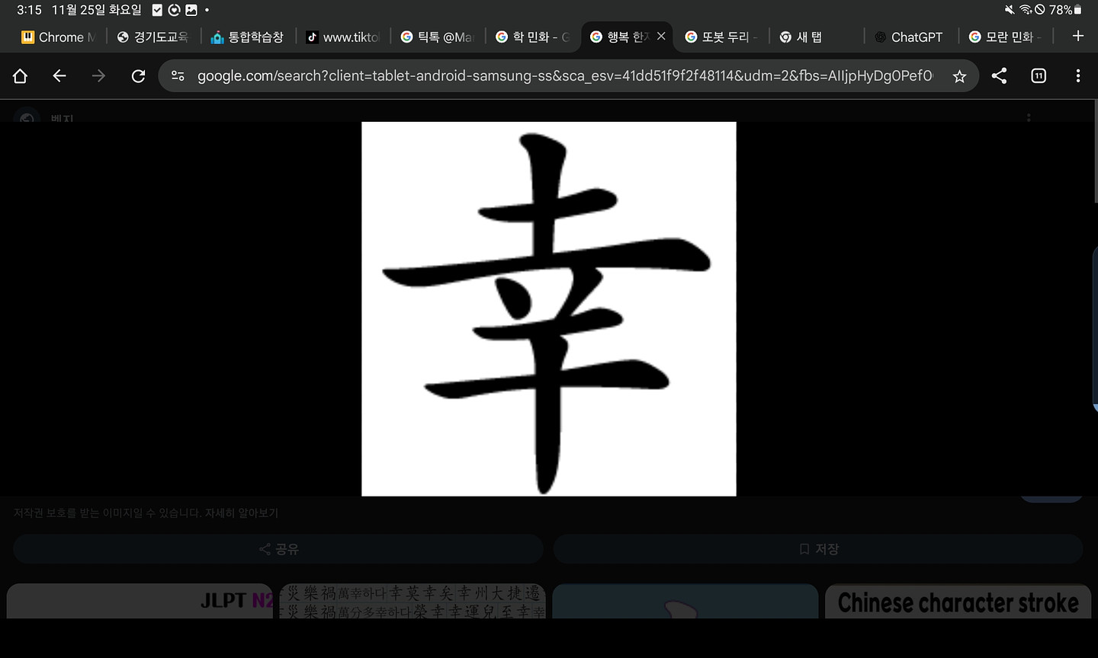Image resolution: width=1098 pixels, height=658 pixels.
Task: Tap the Chrome home icon
Action: coord(21,75)
